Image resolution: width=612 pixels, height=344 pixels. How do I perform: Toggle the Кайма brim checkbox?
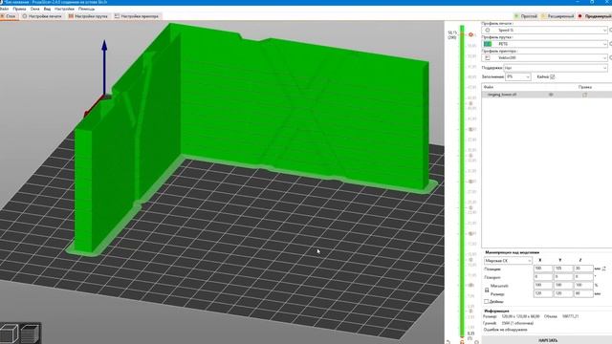[x=553, y=76]
